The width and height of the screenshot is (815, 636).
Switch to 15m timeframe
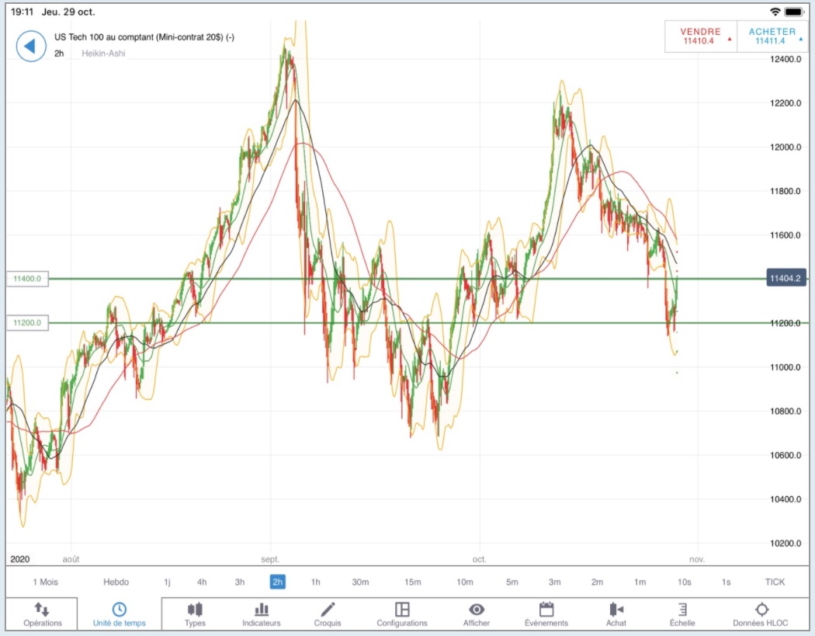[x=413, y=582]
